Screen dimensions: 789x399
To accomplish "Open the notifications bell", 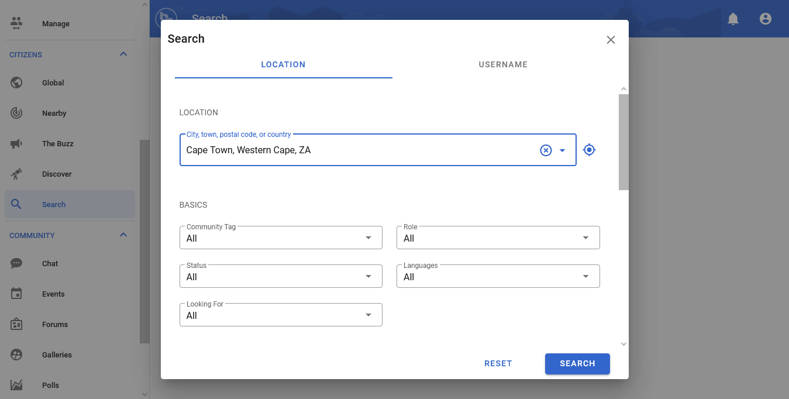I will (733, 19).
